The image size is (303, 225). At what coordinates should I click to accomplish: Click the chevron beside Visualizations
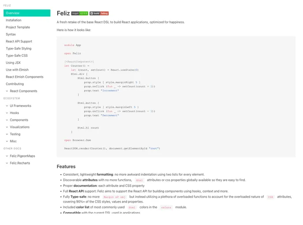click(7, 127)
